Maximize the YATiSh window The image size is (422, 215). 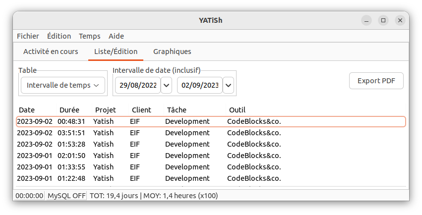383,20
